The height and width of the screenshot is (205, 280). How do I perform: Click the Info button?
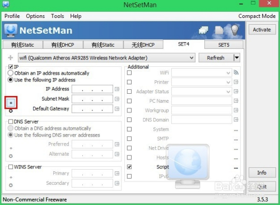(x=262, y=172)
